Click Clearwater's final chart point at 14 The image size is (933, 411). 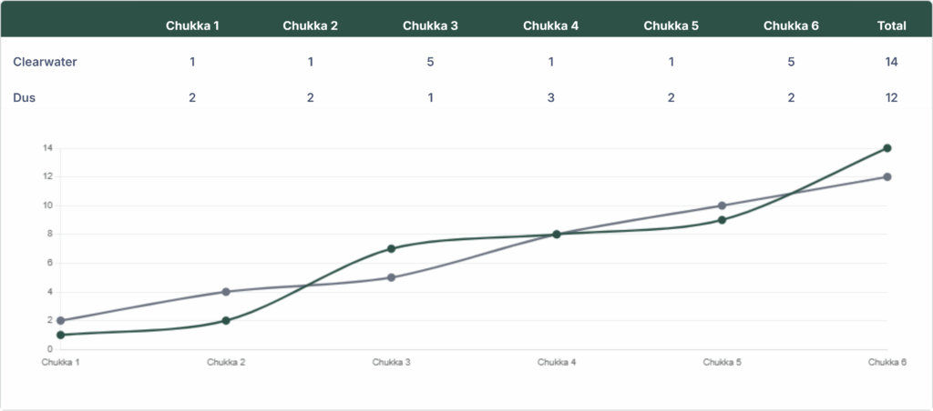point(887,148)
